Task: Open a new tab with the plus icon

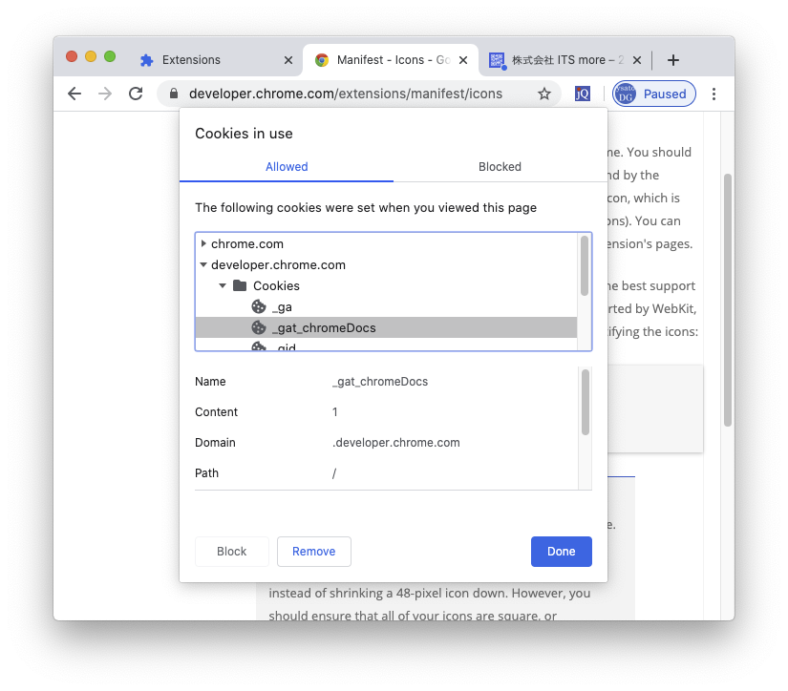Action: pyautogui.click(x=673, y=60)
